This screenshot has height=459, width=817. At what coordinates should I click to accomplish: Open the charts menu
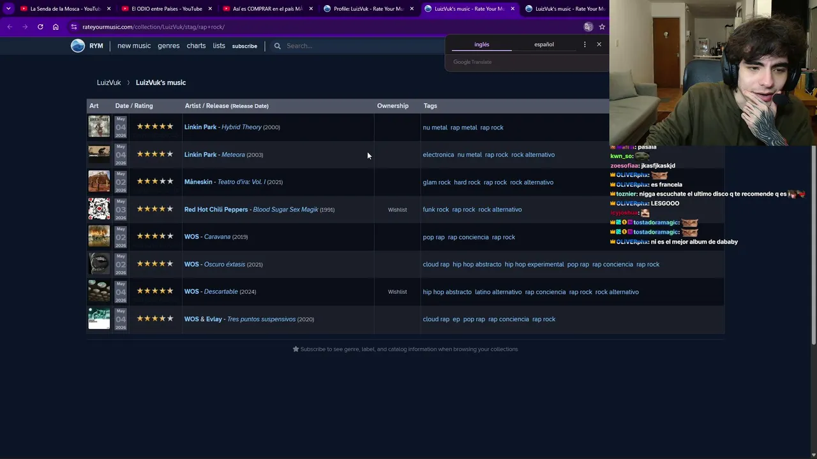[196, 46]
